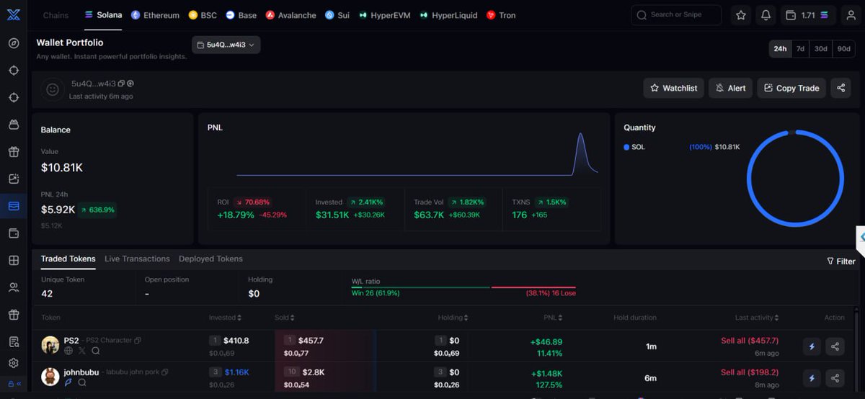This screenshot has width=865, height=399.
Task: Open the grid layout icon in sidebar
Action: (14, 260)
